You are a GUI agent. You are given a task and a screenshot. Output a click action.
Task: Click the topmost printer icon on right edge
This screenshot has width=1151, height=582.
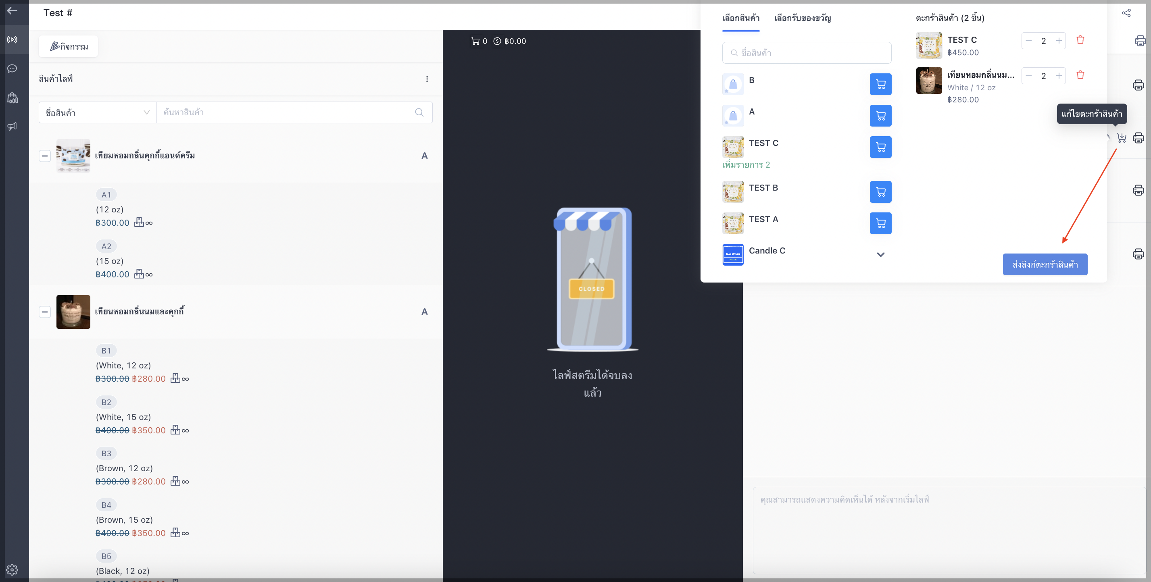point(1140,41)
